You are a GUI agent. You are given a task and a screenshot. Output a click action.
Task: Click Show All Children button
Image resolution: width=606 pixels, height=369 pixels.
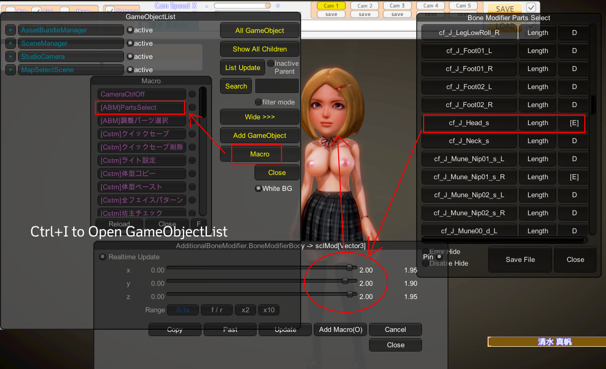click(x=260, y=49)
